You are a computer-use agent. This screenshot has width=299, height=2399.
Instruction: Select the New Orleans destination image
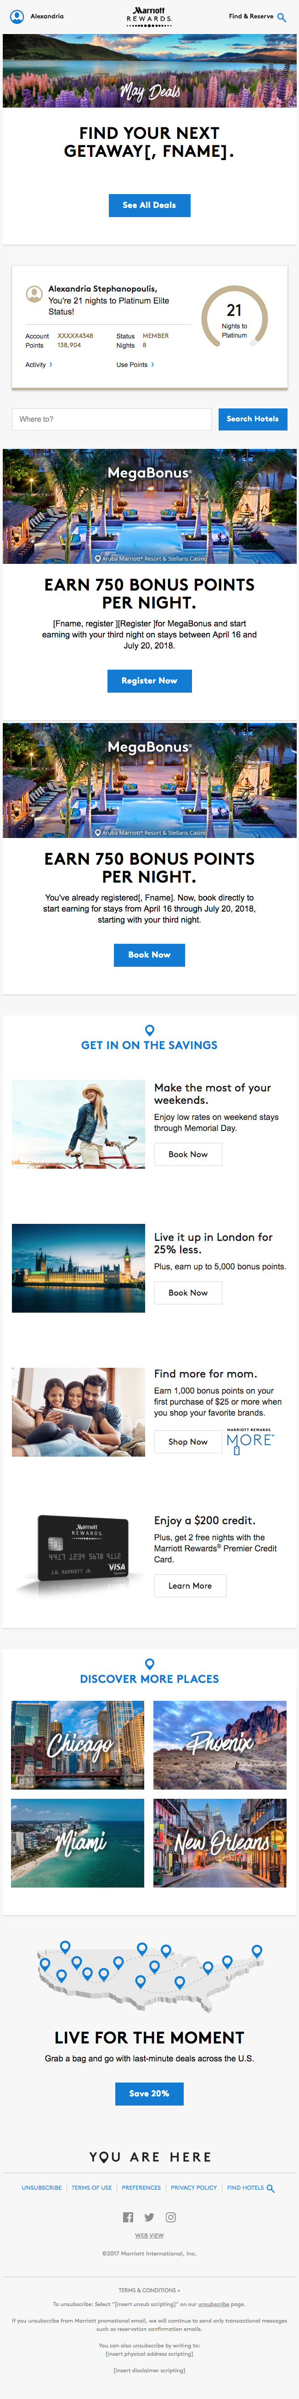point(221,1843)
